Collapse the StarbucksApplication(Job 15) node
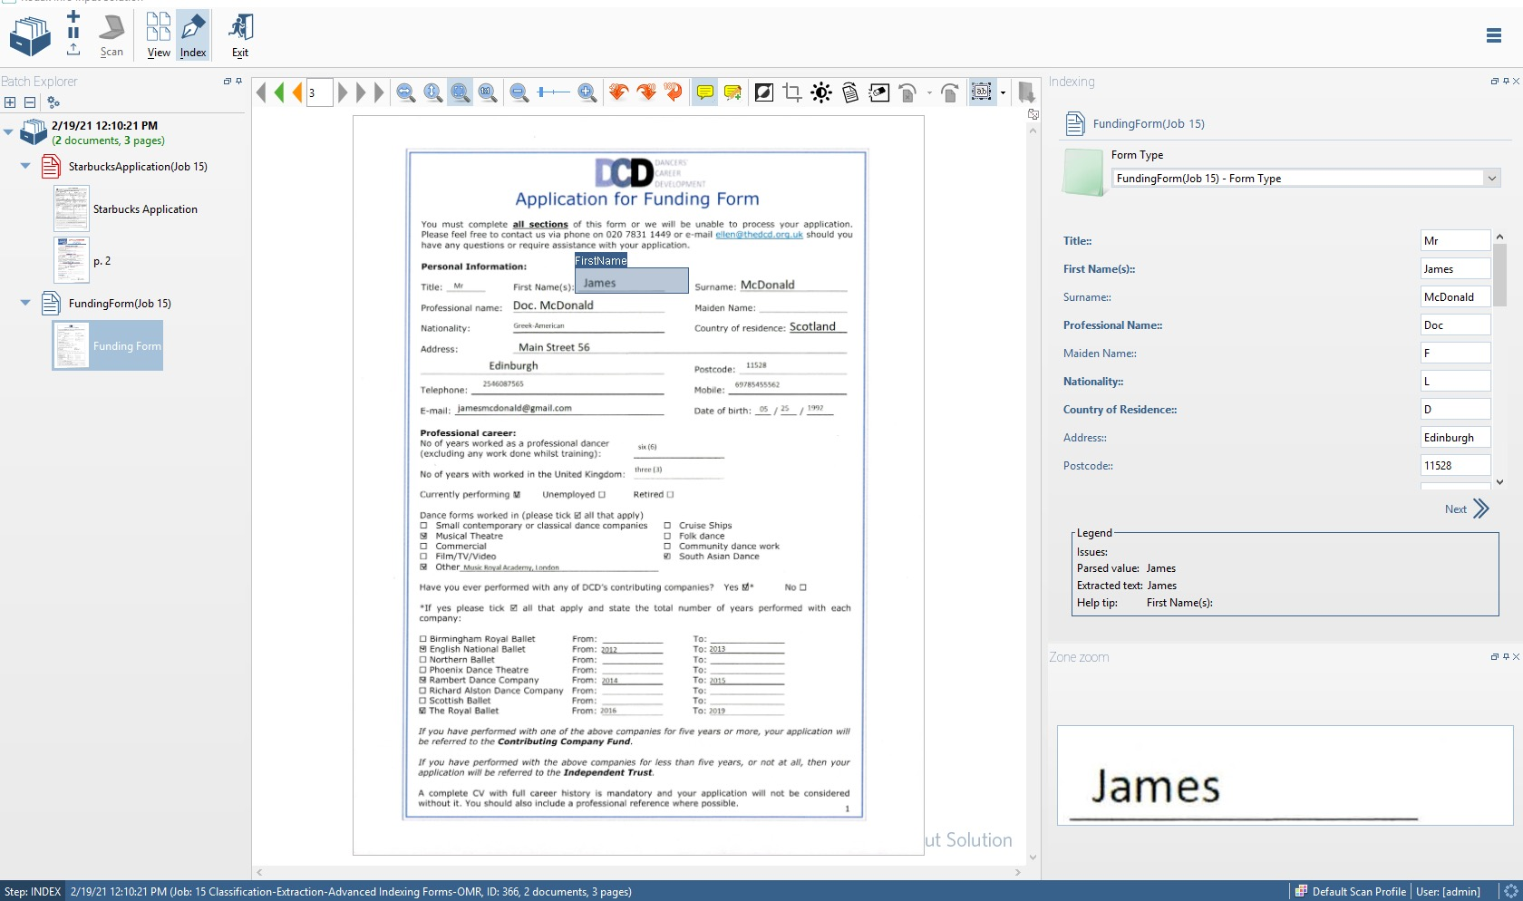Screen dimensions: 1523x901 pos(25,166)
